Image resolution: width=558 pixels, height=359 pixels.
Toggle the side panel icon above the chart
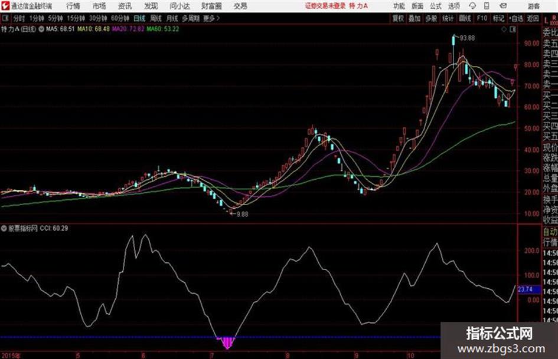click(513, 29)
